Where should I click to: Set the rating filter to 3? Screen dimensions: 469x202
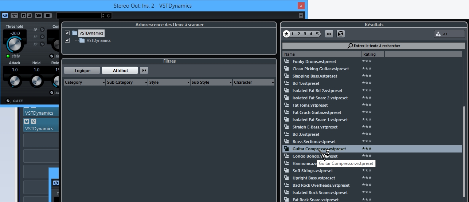pyautogui.click(x=305, y=34)
